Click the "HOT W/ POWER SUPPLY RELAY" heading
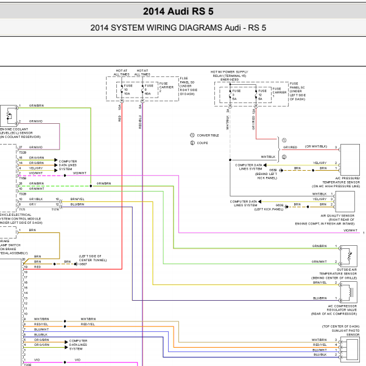366x366 pixels. point(229,76)
